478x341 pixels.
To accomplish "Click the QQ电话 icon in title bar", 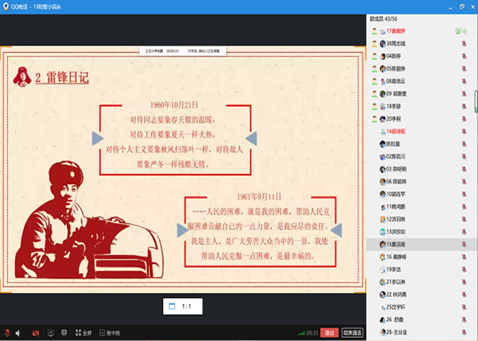I will [6, 6].
